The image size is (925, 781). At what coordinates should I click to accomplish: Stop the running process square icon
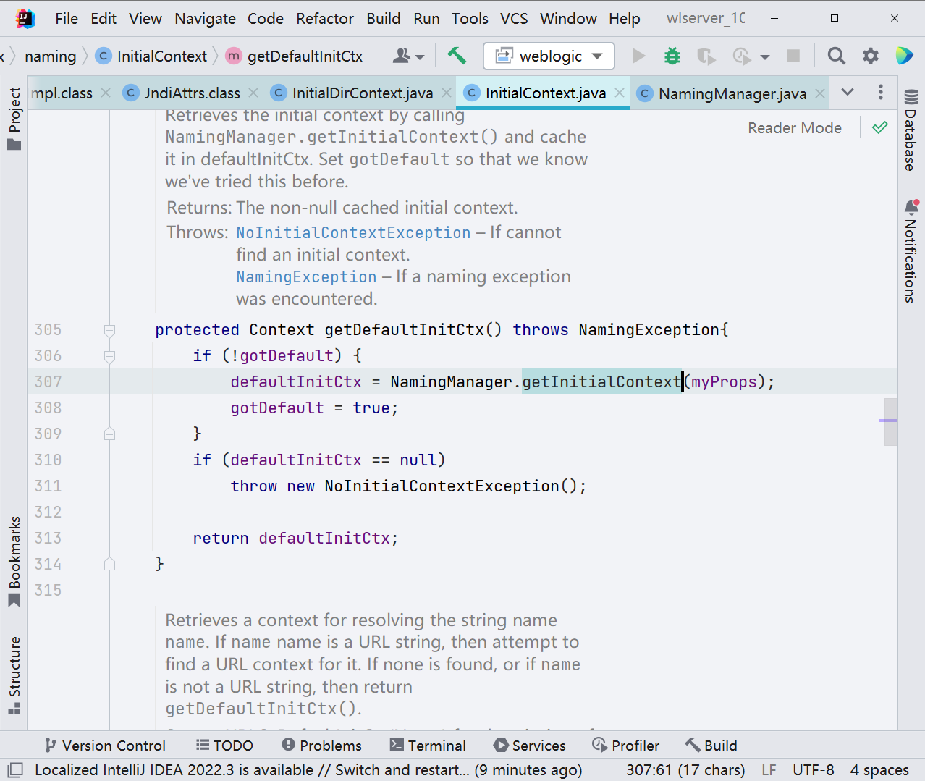(x=793, y=56)
